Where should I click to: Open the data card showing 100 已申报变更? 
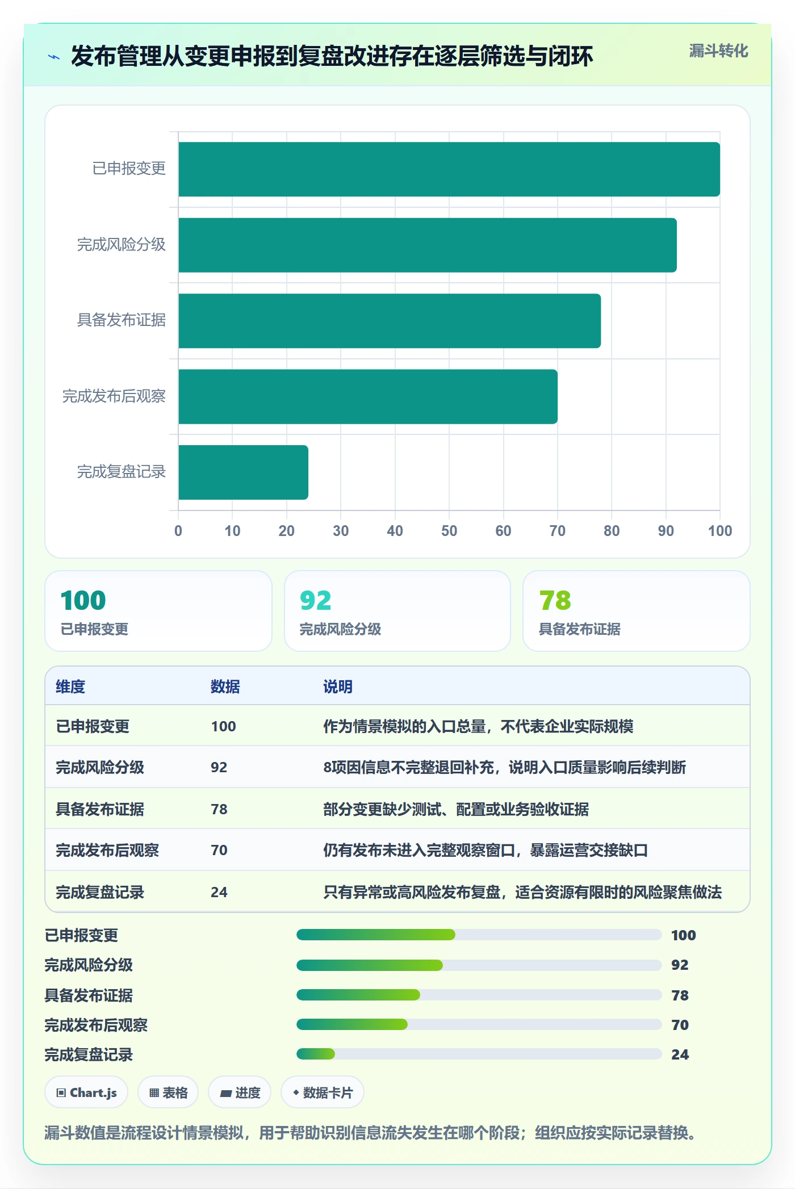click(158, 611)
